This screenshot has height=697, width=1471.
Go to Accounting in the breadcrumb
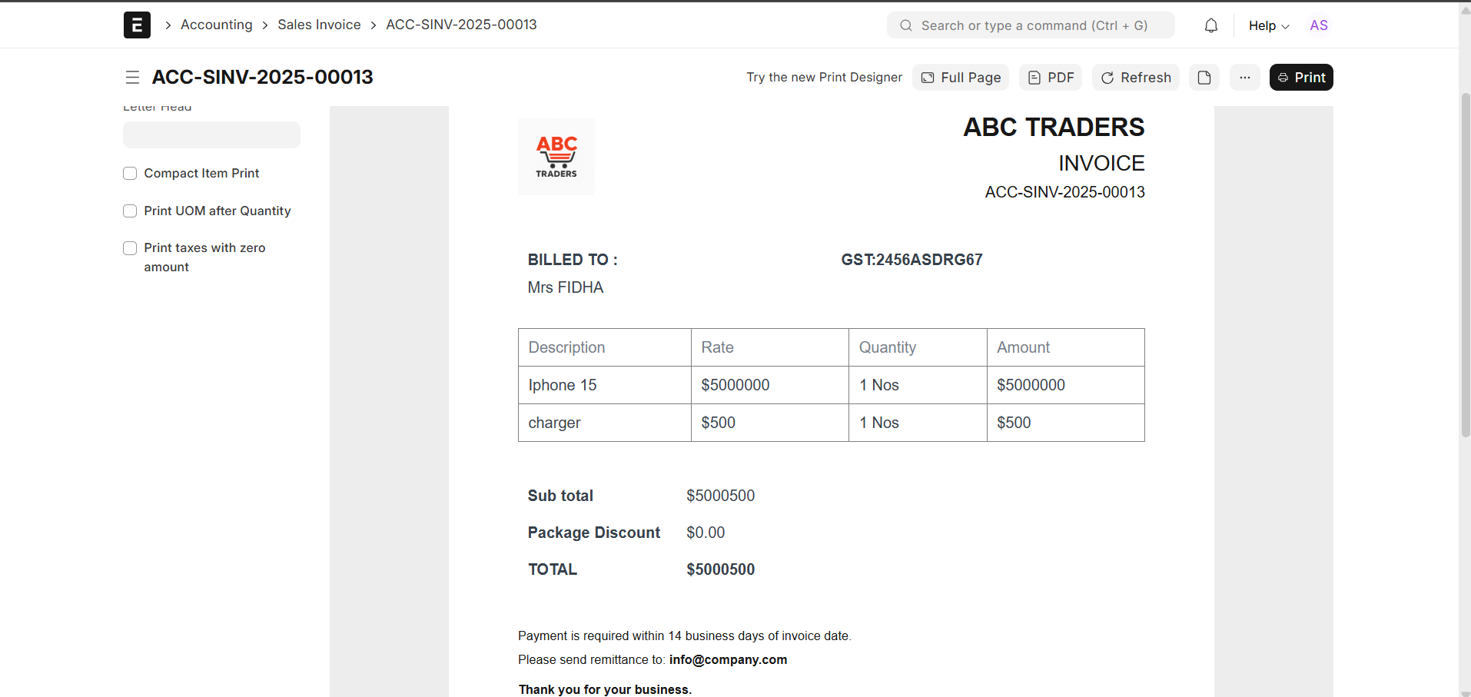pyautogui.click(x=216, y=25)
